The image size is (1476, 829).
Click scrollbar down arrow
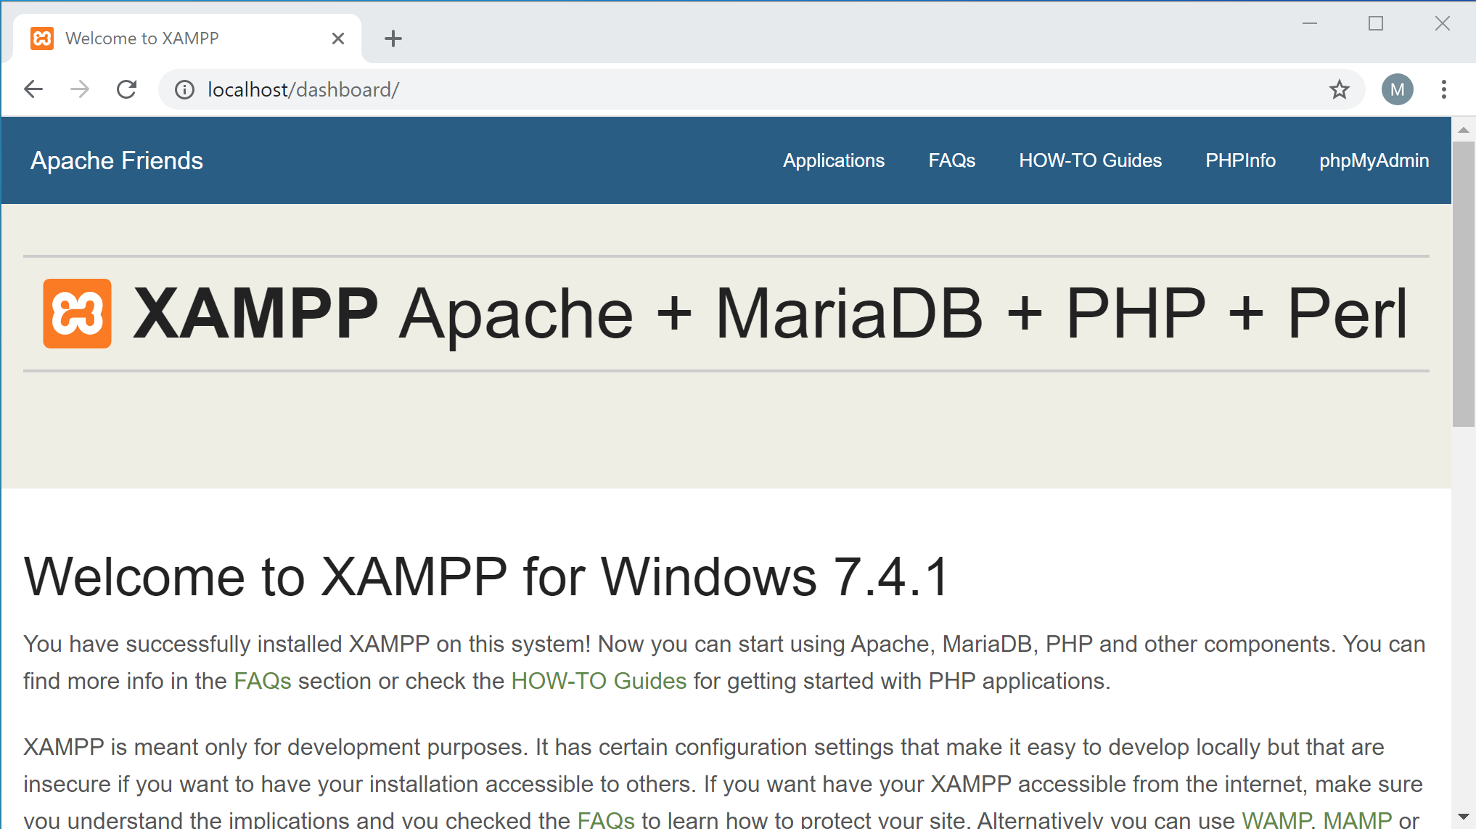pyautogui.click(x=1463, y=817)
